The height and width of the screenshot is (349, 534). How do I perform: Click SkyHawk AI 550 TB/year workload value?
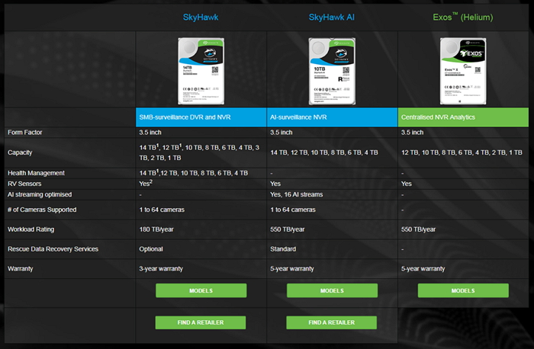point(288,229)
